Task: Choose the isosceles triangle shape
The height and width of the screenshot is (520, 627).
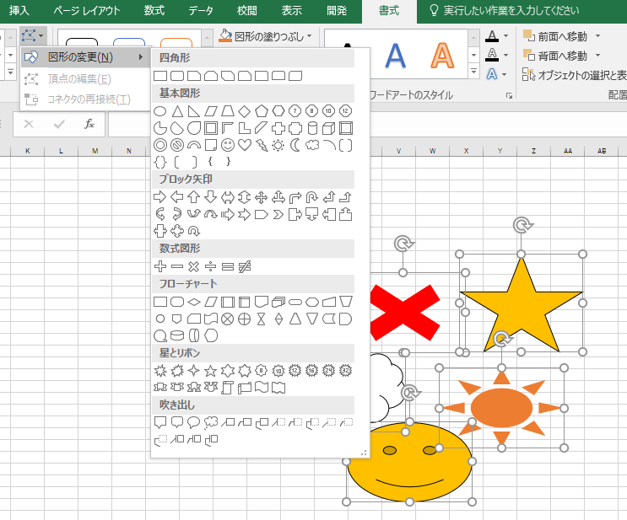Action: point(177,111)
